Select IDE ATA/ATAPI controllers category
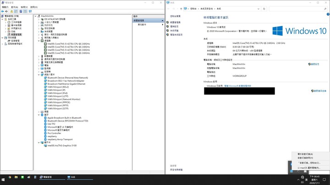330x185 pixels. (x=55, y=19)
